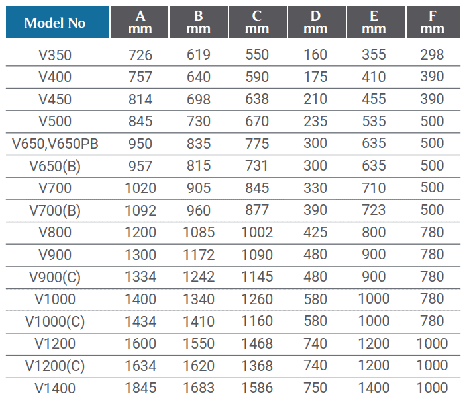The width and height of the screenshot is (465, 412).
Task: Select the B mm column header
Action: coord(199,22)
